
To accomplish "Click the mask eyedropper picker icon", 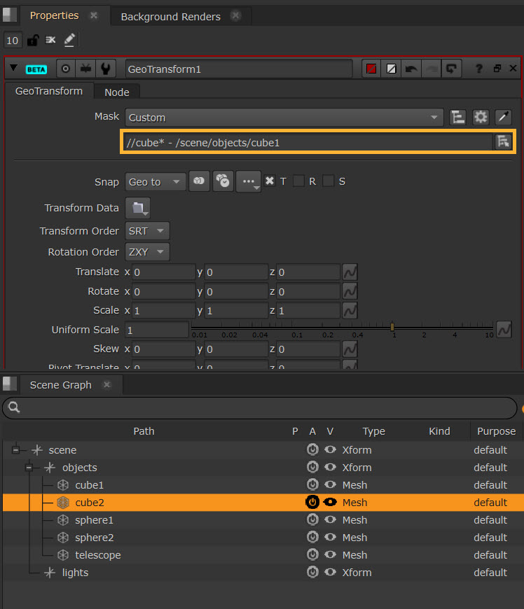I will pos(503,118).
